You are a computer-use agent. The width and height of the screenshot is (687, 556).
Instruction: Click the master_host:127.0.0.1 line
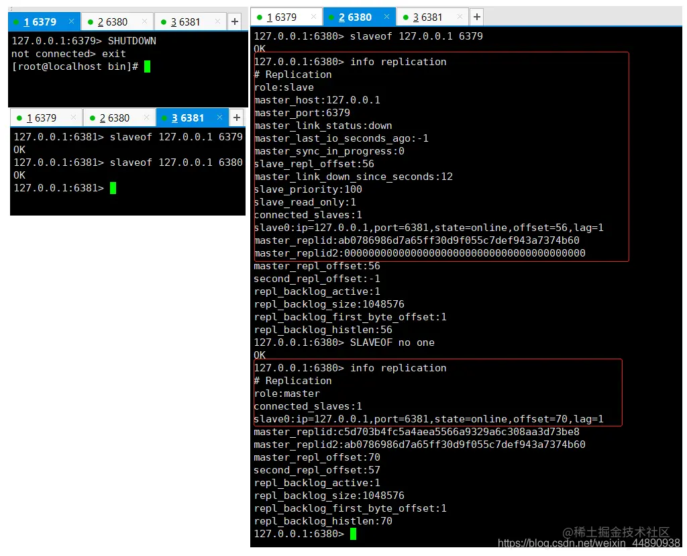[x=317, y=100]
